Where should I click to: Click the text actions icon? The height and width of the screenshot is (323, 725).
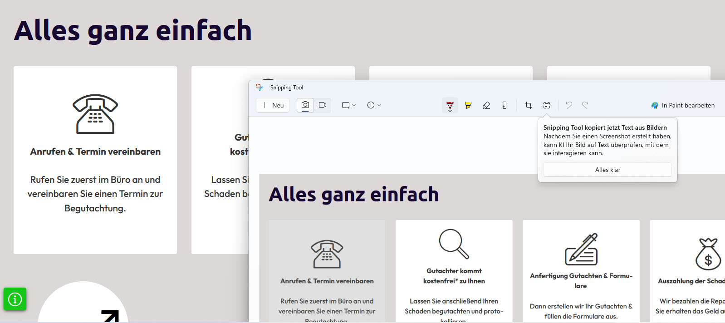pyautogui.click(x=547, y=105)
